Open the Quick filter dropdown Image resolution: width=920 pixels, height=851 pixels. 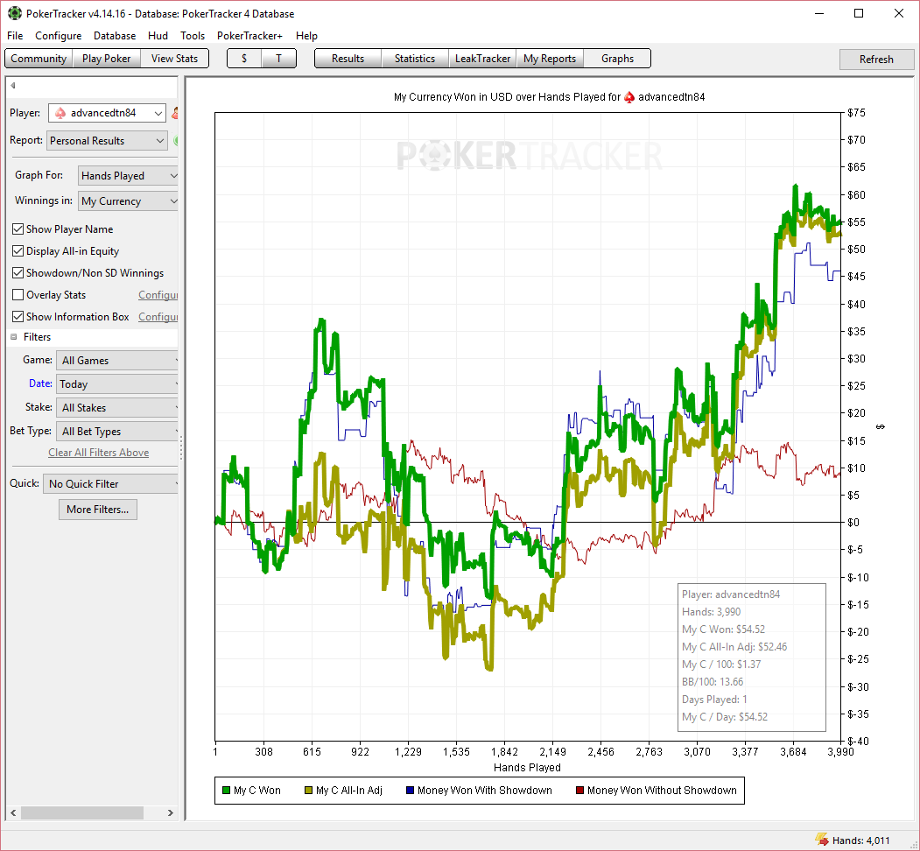coord(110,483)
